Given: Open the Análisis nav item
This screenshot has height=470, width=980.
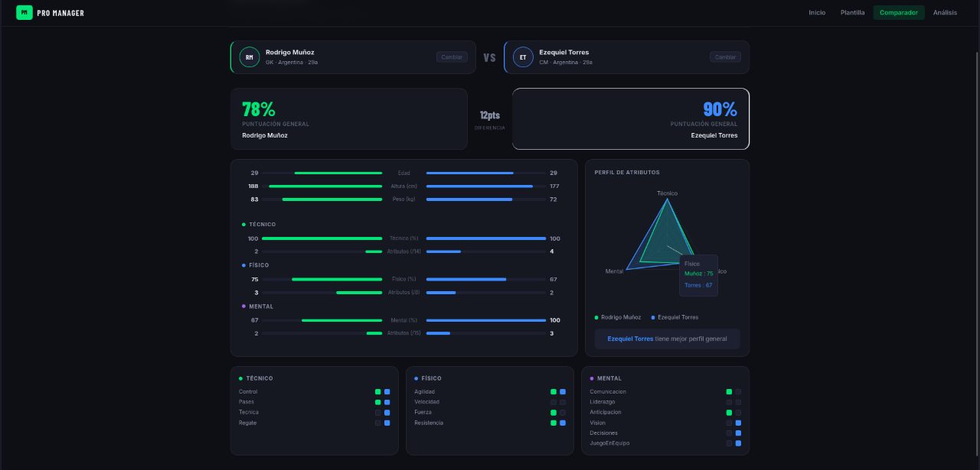Looking at the screenshot, I should [945, 12].
